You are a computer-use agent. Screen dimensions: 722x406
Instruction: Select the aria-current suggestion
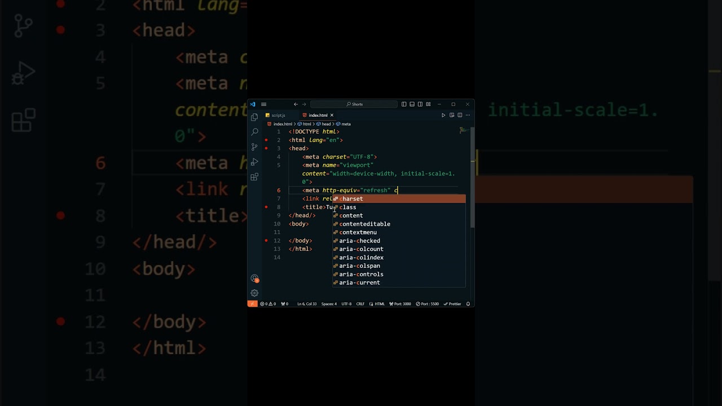point(399,283)
